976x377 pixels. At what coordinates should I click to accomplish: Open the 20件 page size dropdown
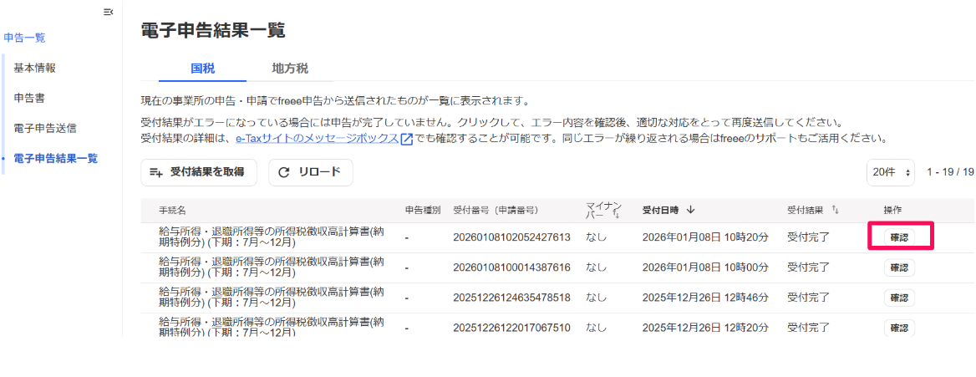(892, 172)
